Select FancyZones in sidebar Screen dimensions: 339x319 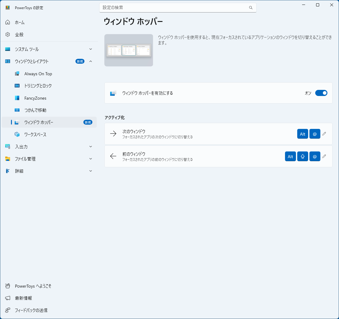point(49,98)
